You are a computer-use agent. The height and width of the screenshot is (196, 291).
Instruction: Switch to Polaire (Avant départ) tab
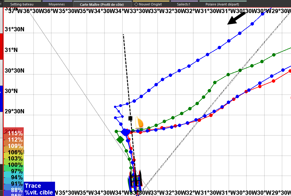[x=222, y=5]
